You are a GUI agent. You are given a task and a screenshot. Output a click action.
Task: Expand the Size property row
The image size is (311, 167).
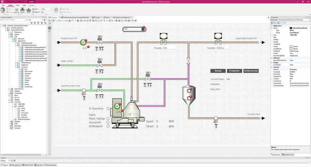(x=272, y=35)
